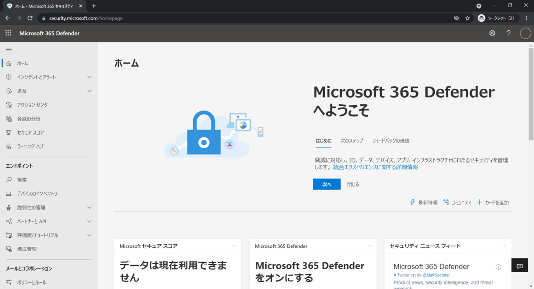Open the シークレット incognito profile button
This screenshot has height=289, width=534.
[498, 18]
